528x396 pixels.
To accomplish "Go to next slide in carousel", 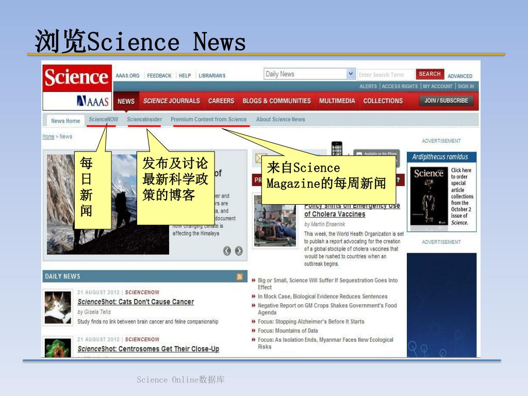I will [239, 251].
